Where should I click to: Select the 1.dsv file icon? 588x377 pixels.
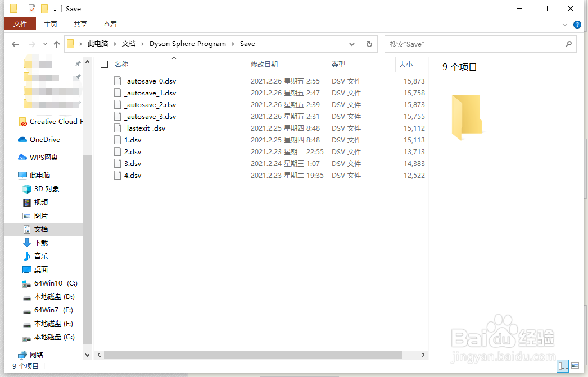point(117,140)
